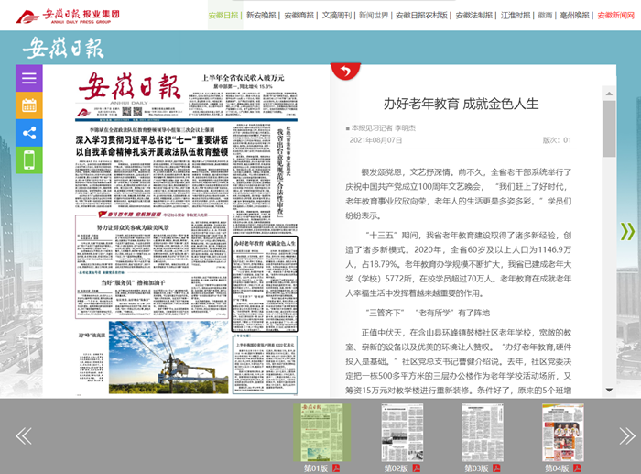
Task: Open the 文摘周刊 tab
Action: [x=337, y=16]
